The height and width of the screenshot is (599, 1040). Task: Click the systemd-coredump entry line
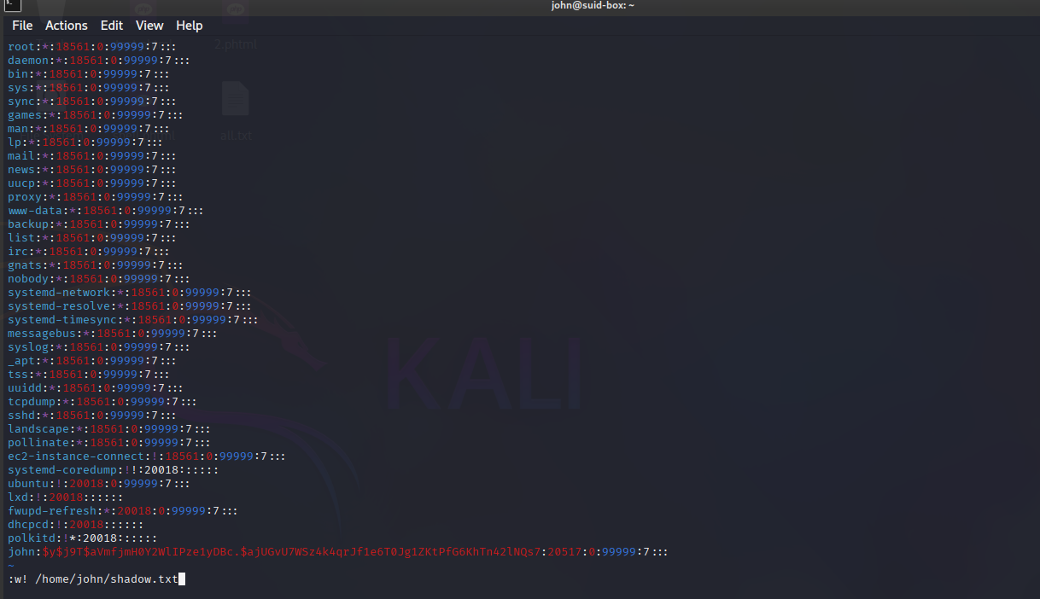[114, 470]
